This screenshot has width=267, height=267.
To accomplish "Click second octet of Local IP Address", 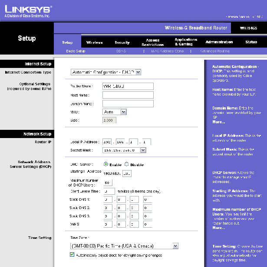I will pyautogui.click(x=120, y=142).
